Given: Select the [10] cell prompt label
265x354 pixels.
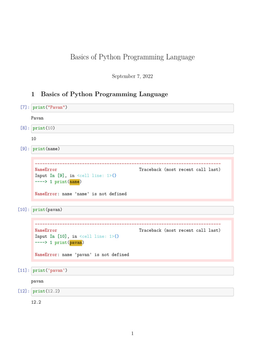Looking at the screenshot, I should coord(23,210).
